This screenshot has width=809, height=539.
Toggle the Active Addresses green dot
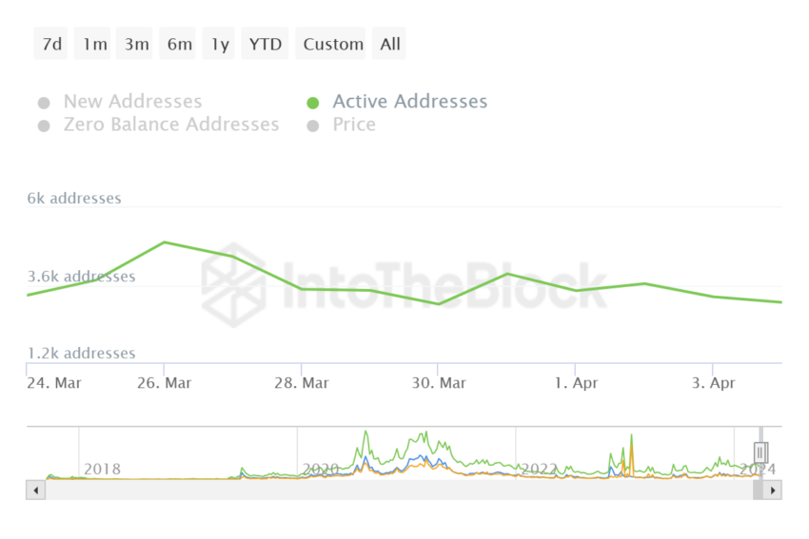312,103
